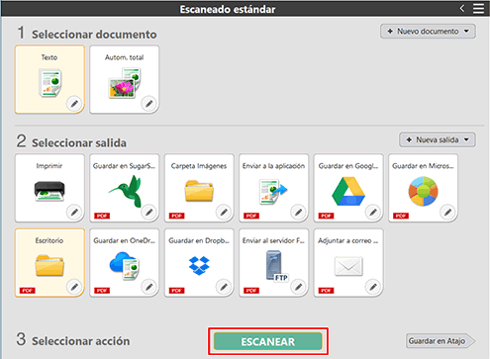
Task: Choose the Guardar en Microsoft output
Action: click(423, 188)
